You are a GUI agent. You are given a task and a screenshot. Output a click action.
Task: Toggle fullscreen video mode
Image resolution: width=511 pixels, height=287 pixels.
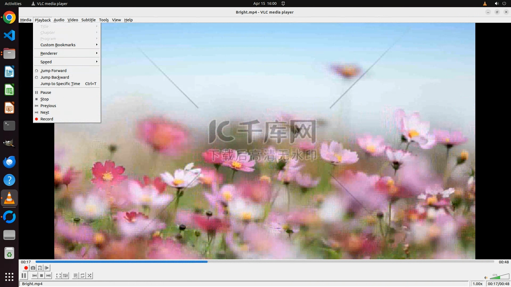point(58,276)
